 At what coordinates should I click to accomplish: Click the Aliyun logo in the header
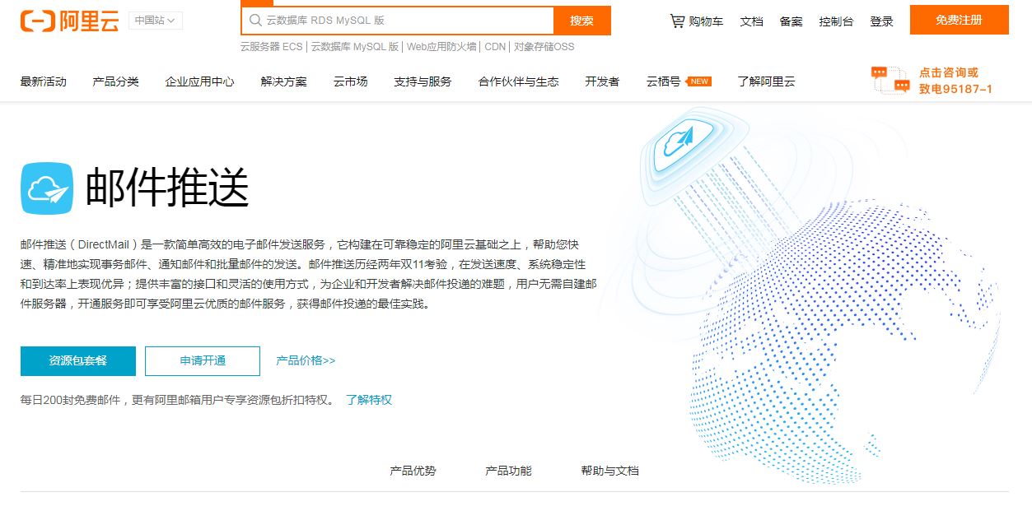70,21
